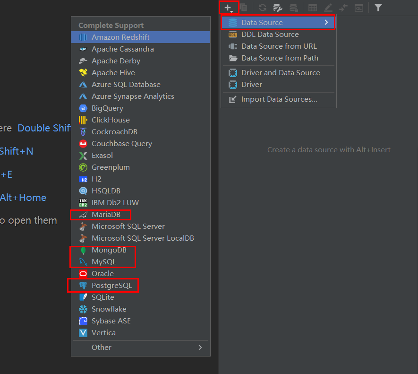Expand the Other databases submenu
The height and width of the screenshot is (374, 418).
point(141,348)
